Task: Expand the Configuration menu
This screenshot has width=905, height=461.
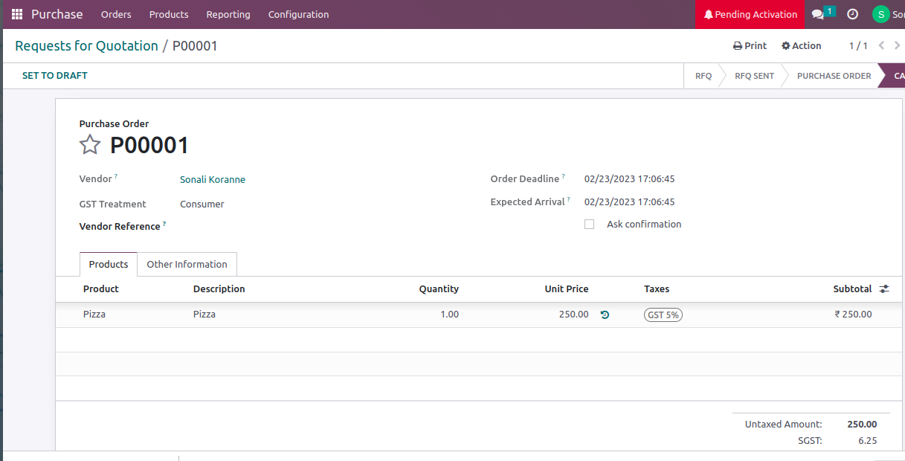Action: [298, 14]
